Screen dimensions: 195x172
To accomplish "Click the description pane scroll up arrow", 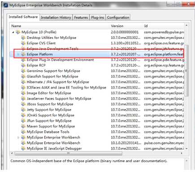I will [x=186, y=161].
